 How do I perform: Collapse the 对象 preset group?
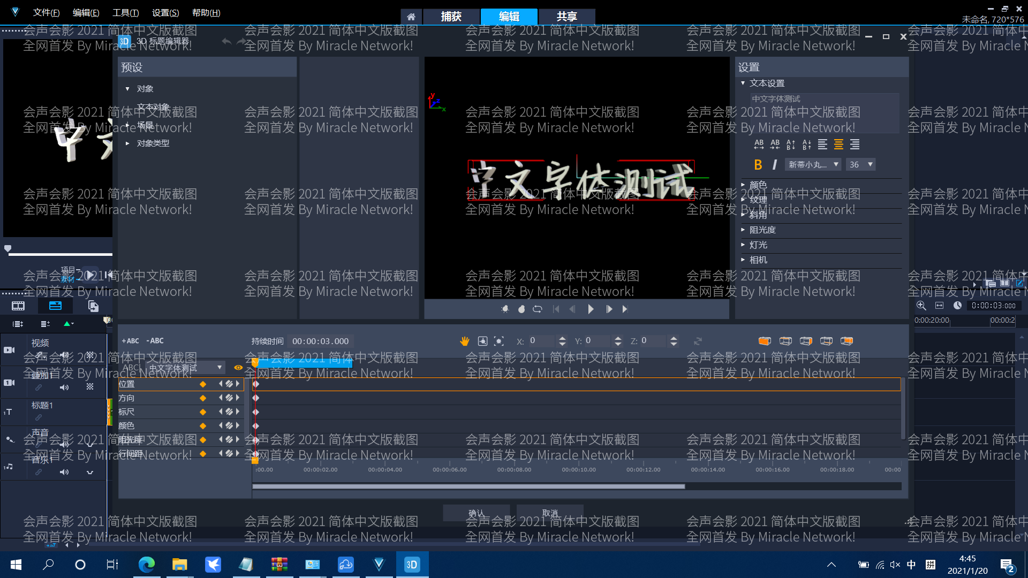click(x=127, y=89)
